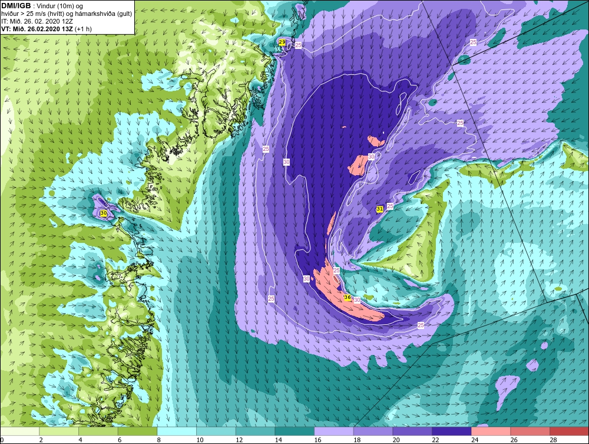The image size is (589, 444).
Task: Click the legend tick label '12'
Action: tap(239, 440)
